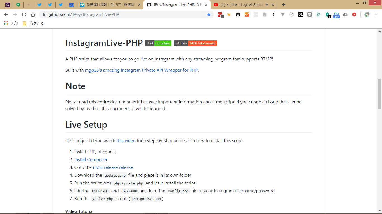Open the LastPass extension icon
The height and width of the screenshot is (214, 382).
[x=220, y=15]
